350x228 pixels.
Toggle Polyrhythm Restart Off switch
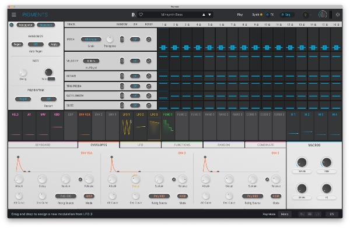click(x=48, y=99)
